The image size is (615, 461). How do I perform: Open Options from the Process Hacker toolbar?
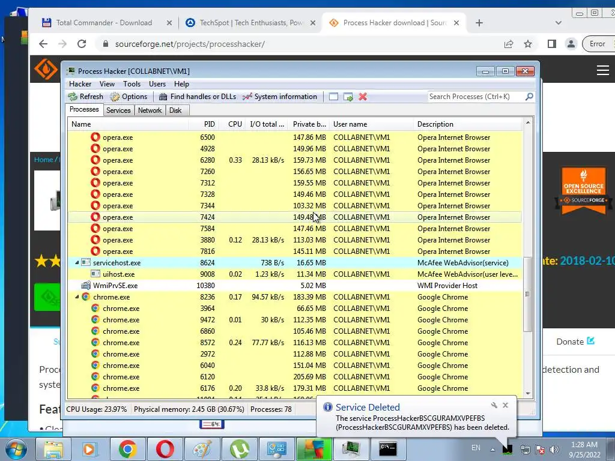[x=129, y=97]
